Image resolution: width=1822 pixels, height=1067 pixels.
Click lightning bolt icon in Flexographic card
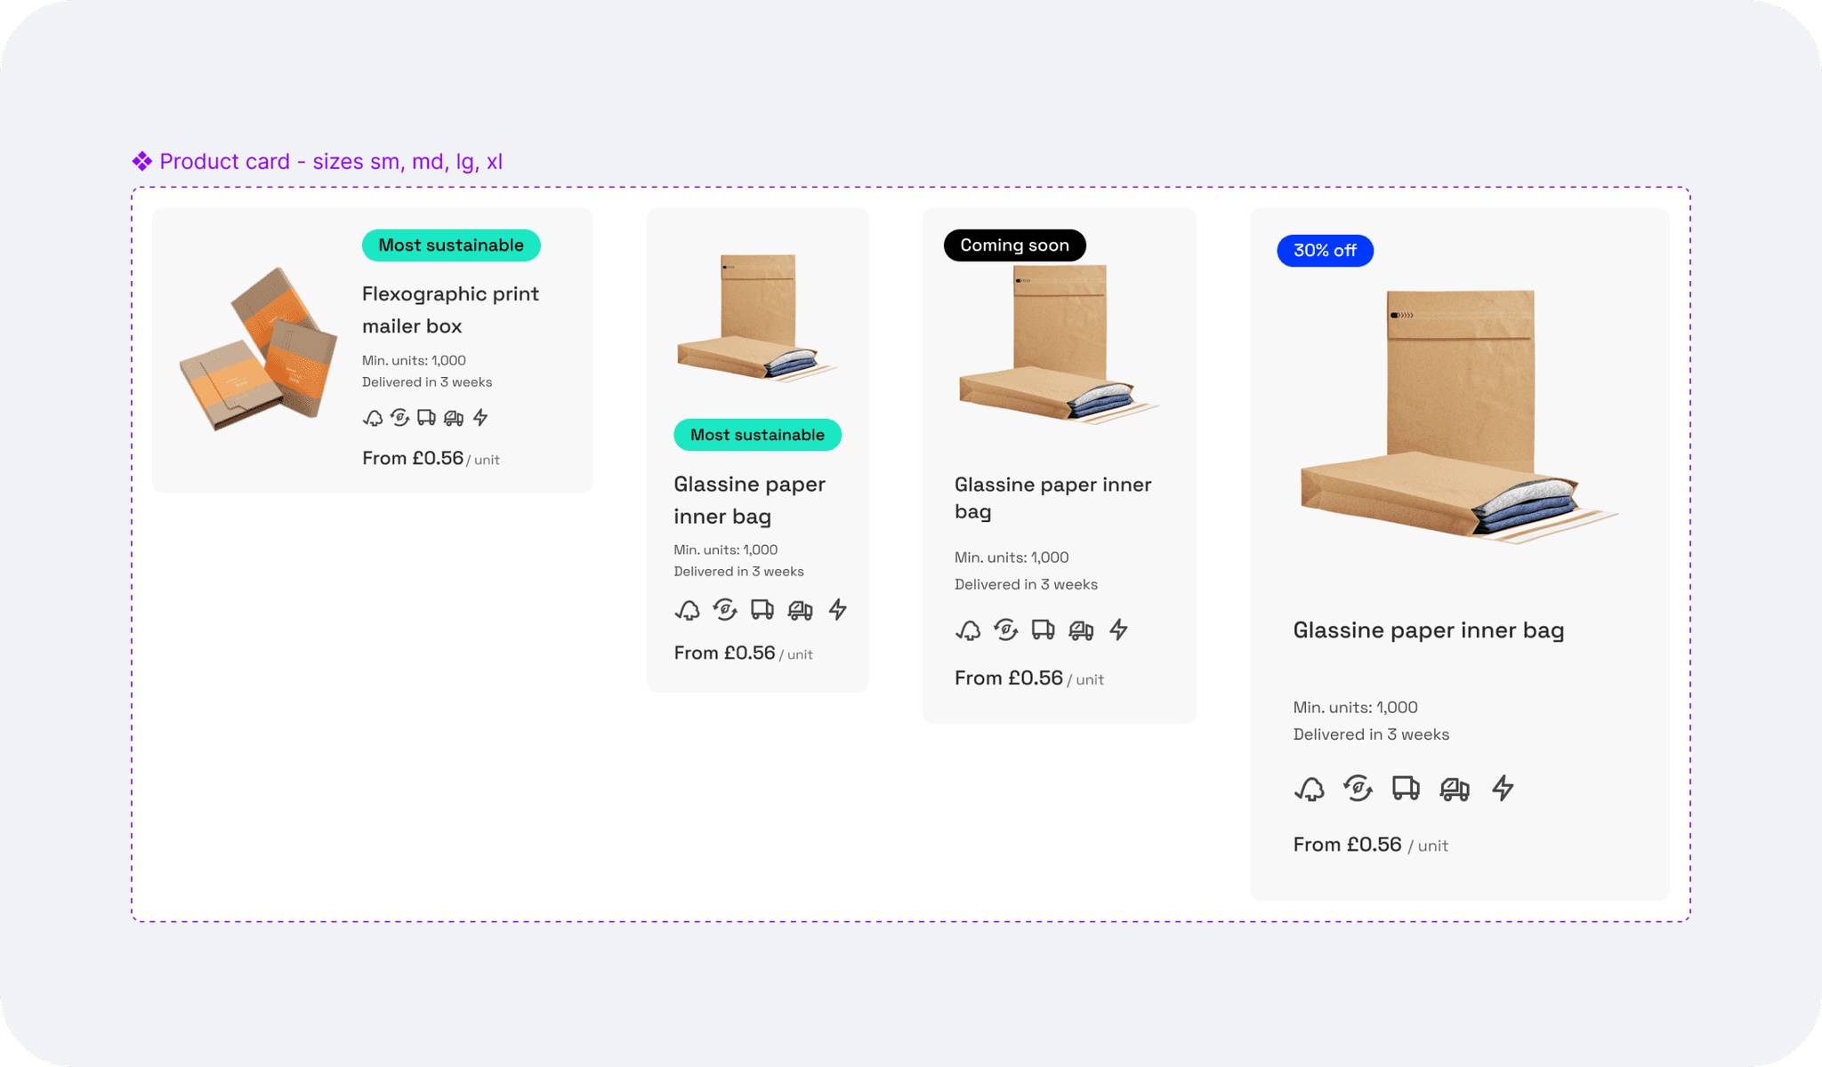(480, 417)
